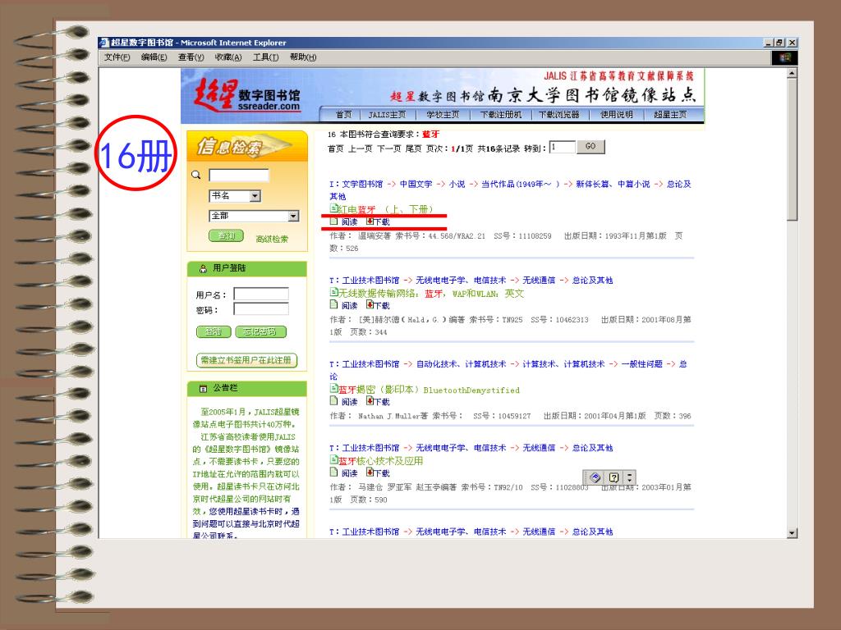Open the 编辑(E) menu
841x630 pixels.
[154, 57]
